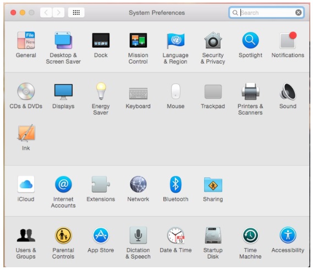
Task: Click the Show All grid button
Action: pos(76,13)
